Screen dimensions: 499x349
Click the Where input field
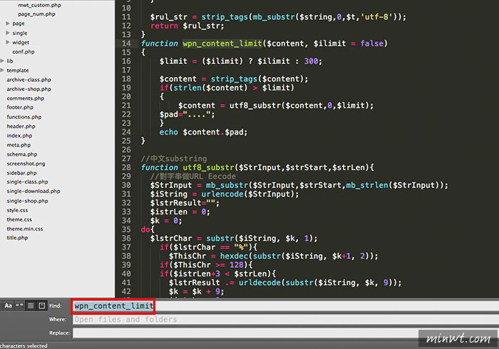click(285, 319)
